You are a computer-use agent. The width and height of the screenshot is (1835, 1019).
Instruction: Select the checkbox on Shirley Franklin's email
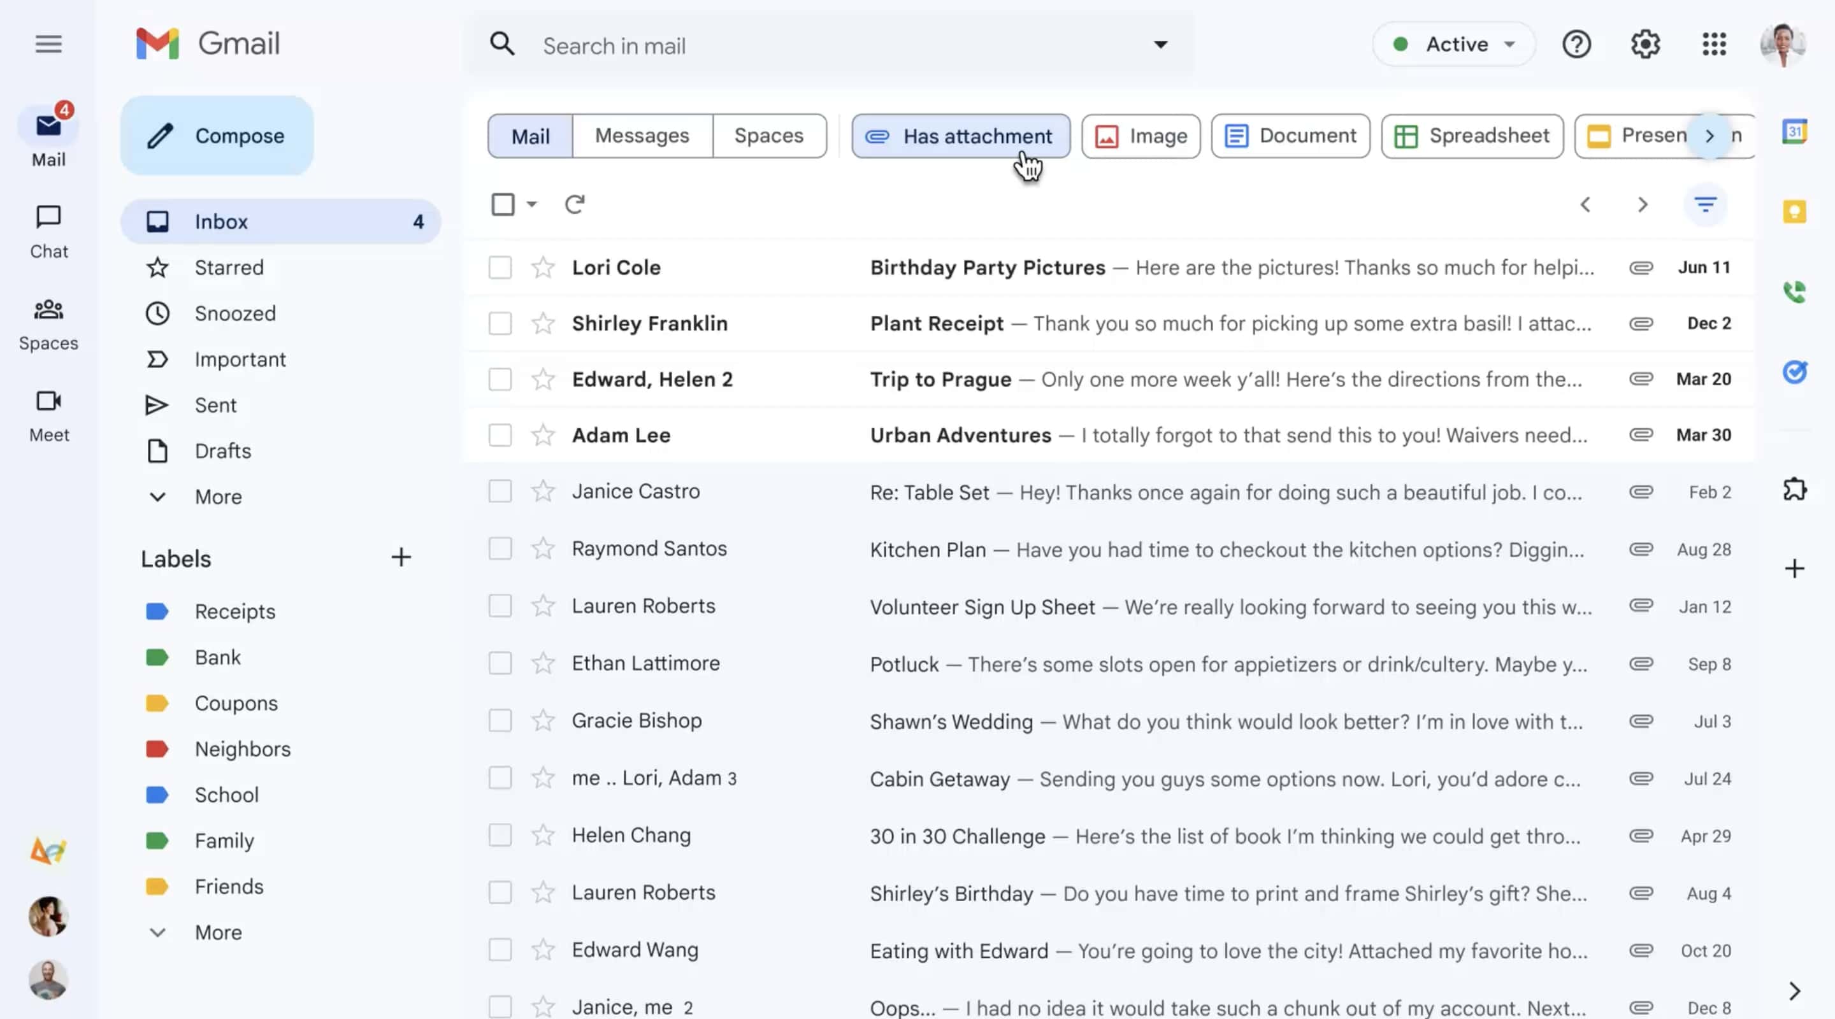pos(500,322)
